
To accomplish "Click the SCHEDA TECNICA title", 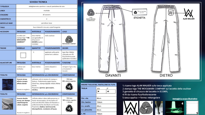I will point(38,2).
